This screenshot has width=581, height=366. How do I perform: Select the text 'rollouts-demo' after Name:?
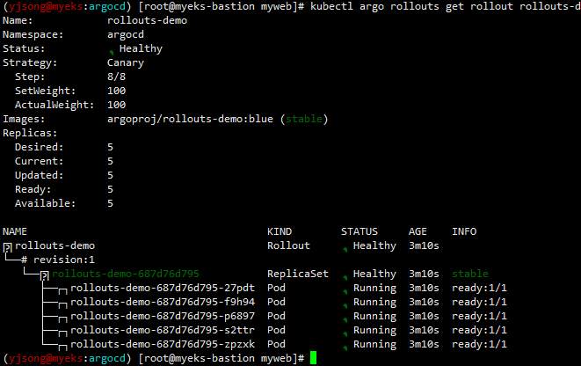(147, 20)
